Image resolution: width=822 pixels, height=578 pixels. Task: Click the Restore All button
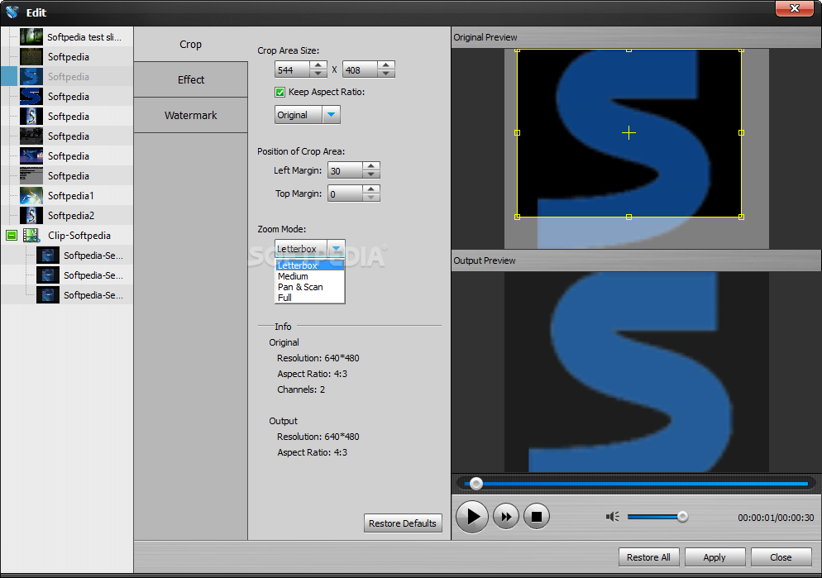click(x=648, y=557)
